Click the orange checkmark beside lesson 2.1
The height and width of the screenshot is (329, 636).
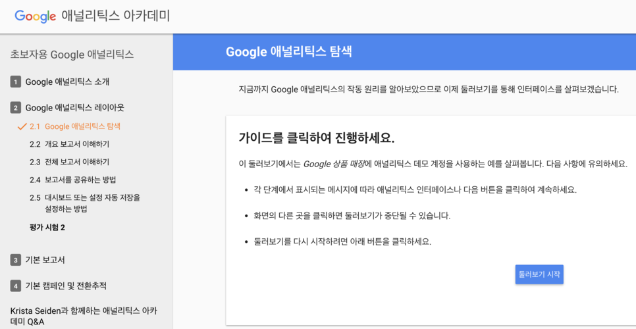[22, 126]
